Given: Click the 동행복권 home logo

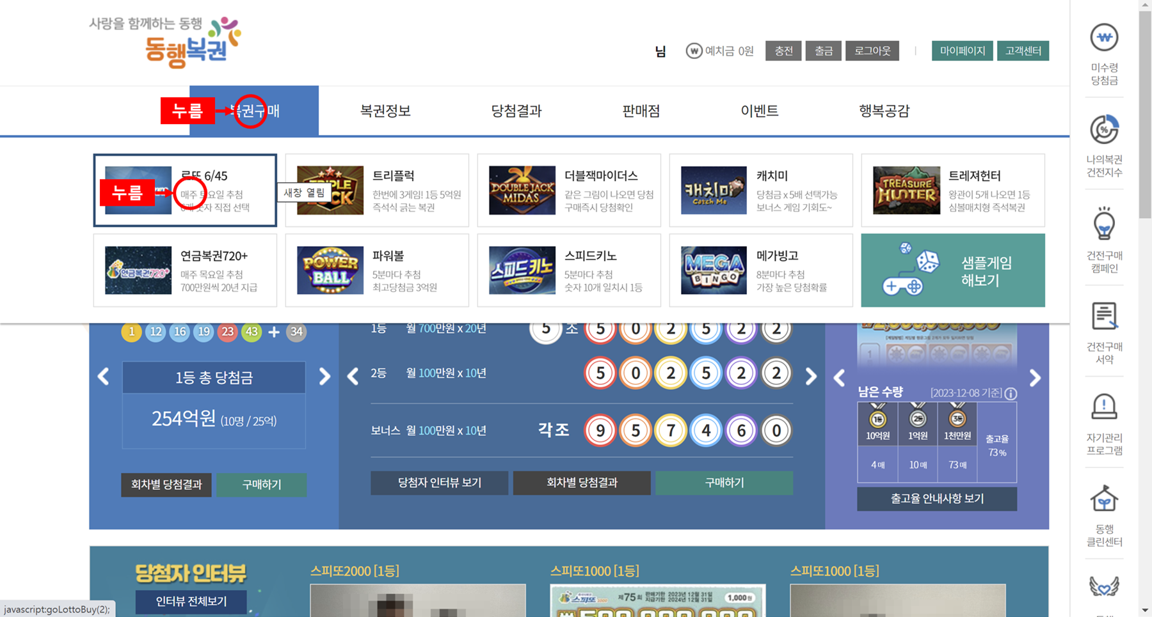Looking at the screenshot, I should pos(165,42).
